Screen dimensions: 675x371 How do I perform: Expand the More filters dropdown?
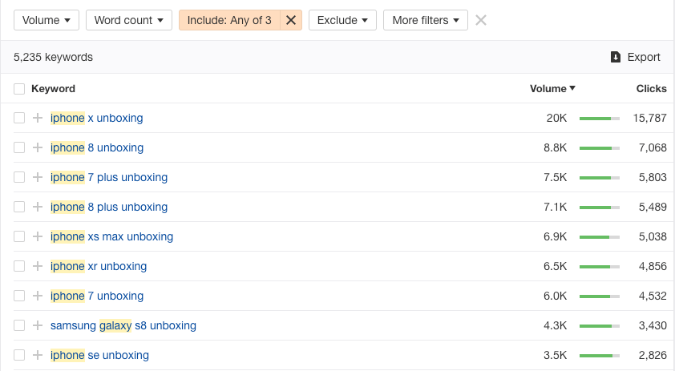tap(425, 20)
